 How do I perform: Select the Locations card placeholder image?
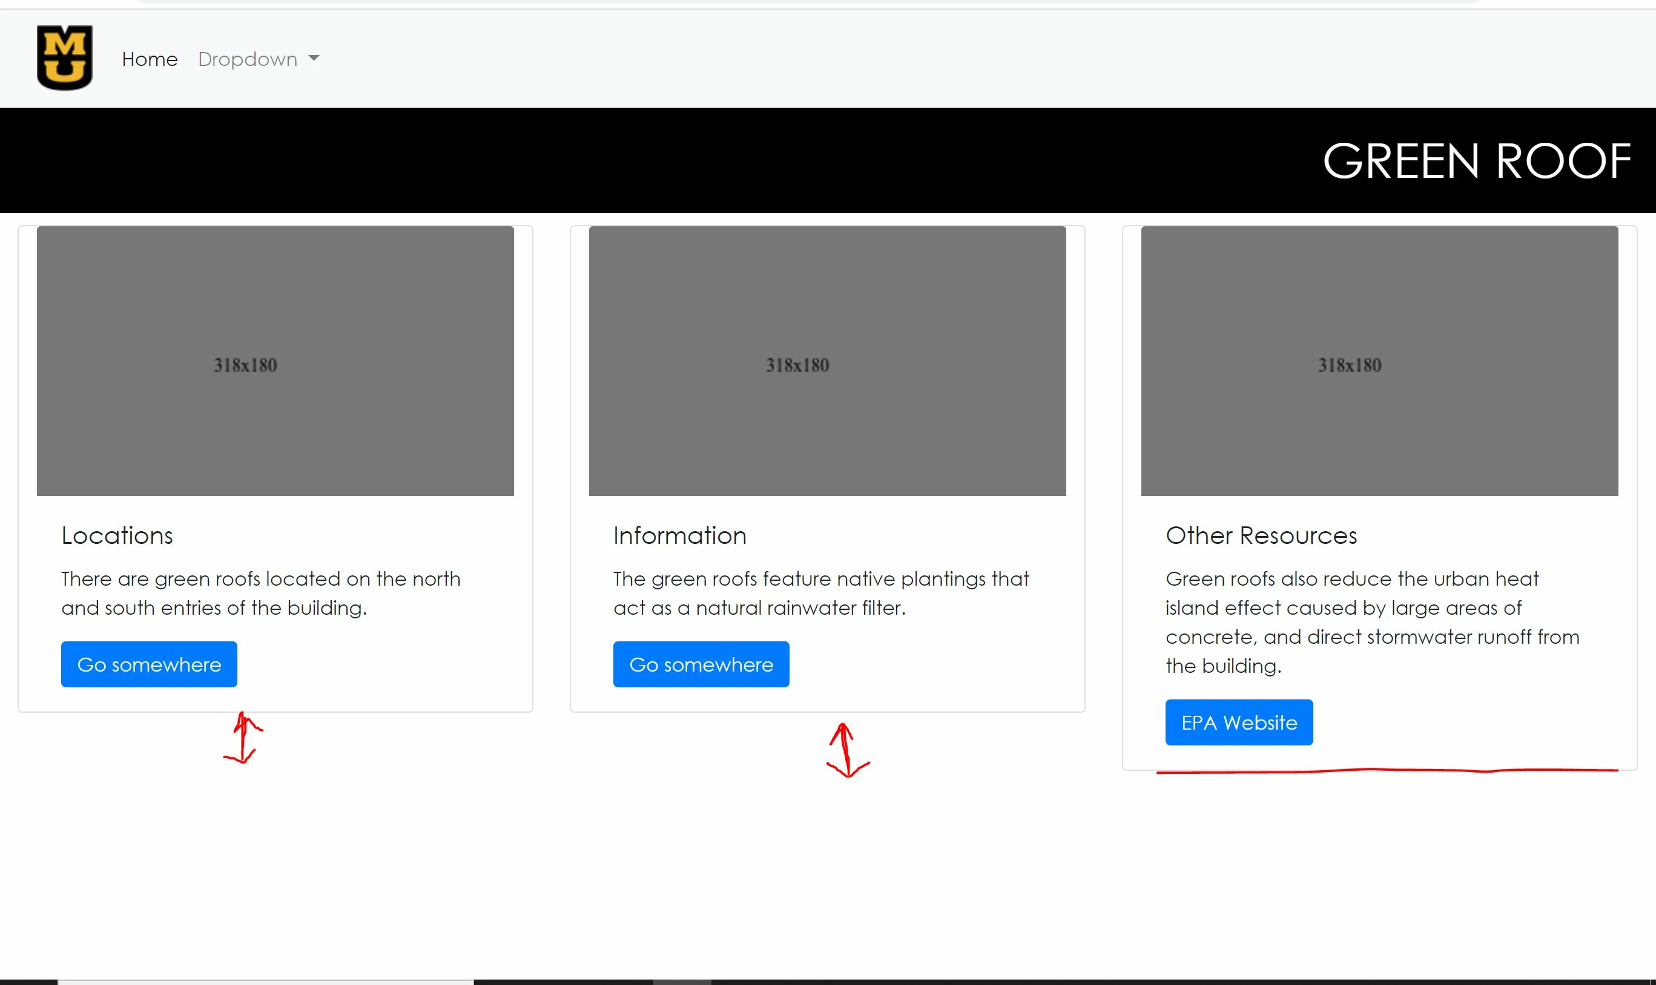tap(275, 361)
